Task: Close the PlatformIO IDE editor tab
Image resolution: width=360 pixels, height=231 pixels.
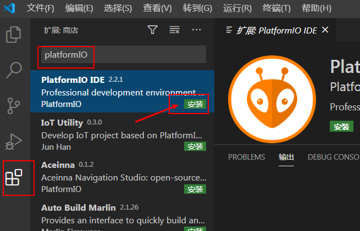Action: tap(325, 30)
